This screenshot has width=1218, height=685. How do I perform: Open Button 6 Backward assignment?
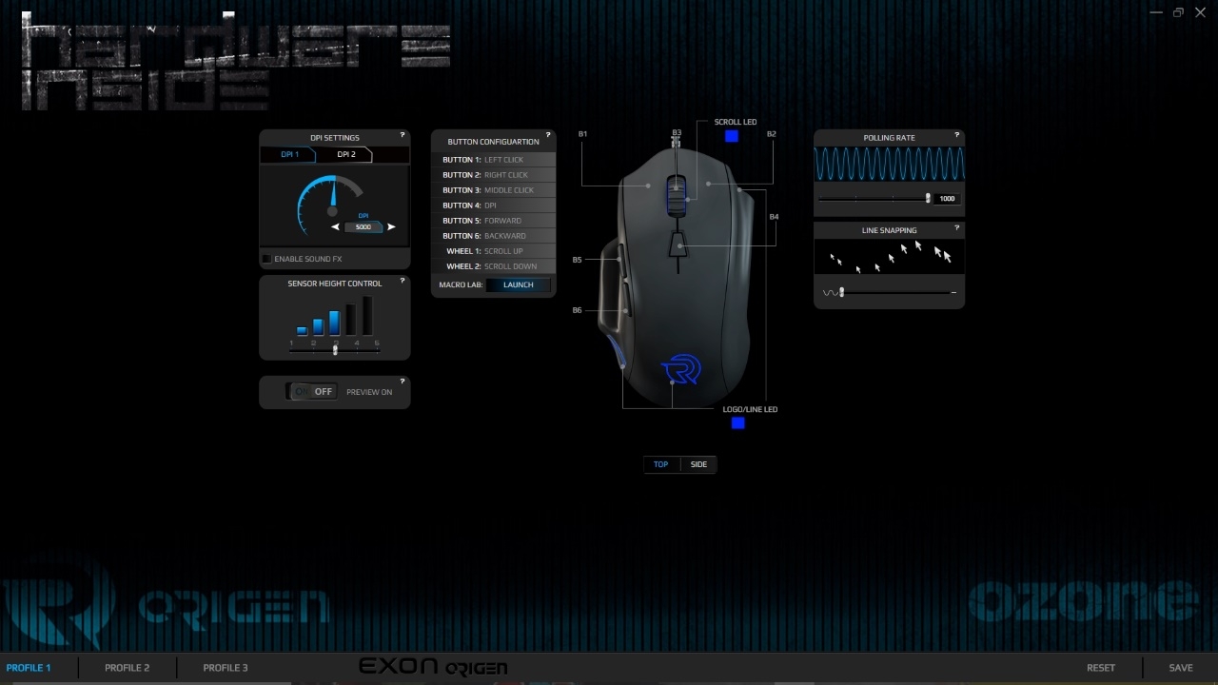(493, 236)
